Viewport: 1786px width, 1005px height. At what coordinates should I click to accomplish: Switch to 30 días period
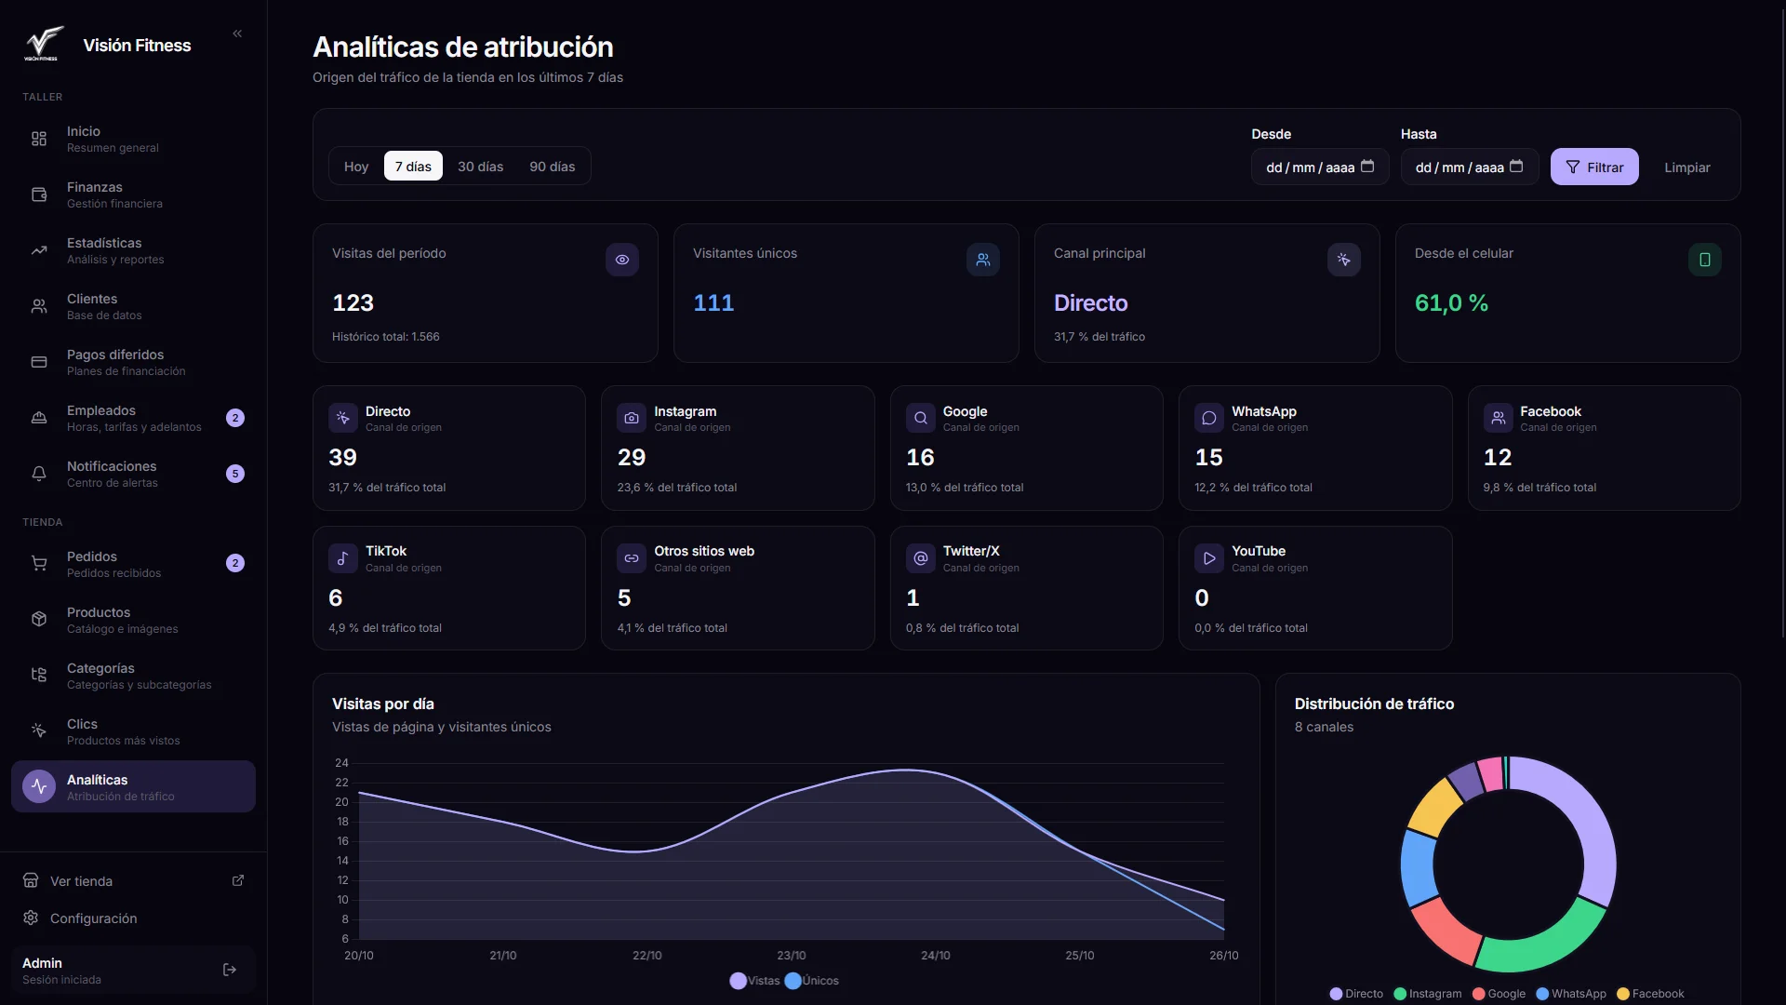[480, 167]
